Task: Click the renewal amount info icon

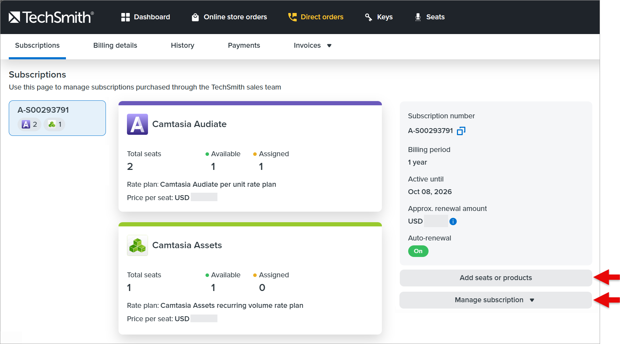Action: (453, 221)
